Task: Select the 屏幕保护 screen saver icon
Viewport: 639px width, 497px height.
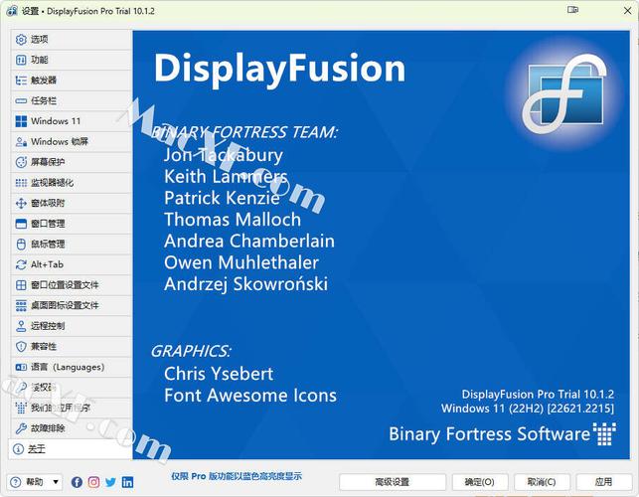Action: point(21,162)
